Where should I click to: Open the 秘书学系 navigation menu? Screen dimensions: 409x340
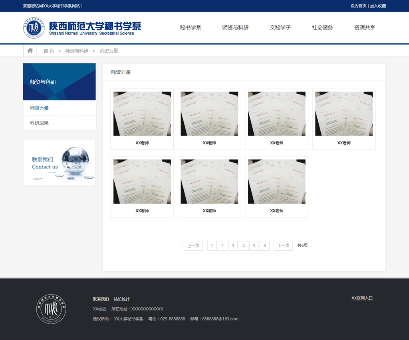tap(191, 28)
